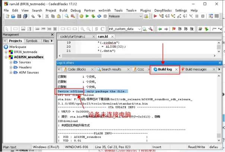Select the Cccc log tab

tap(141, 69)
